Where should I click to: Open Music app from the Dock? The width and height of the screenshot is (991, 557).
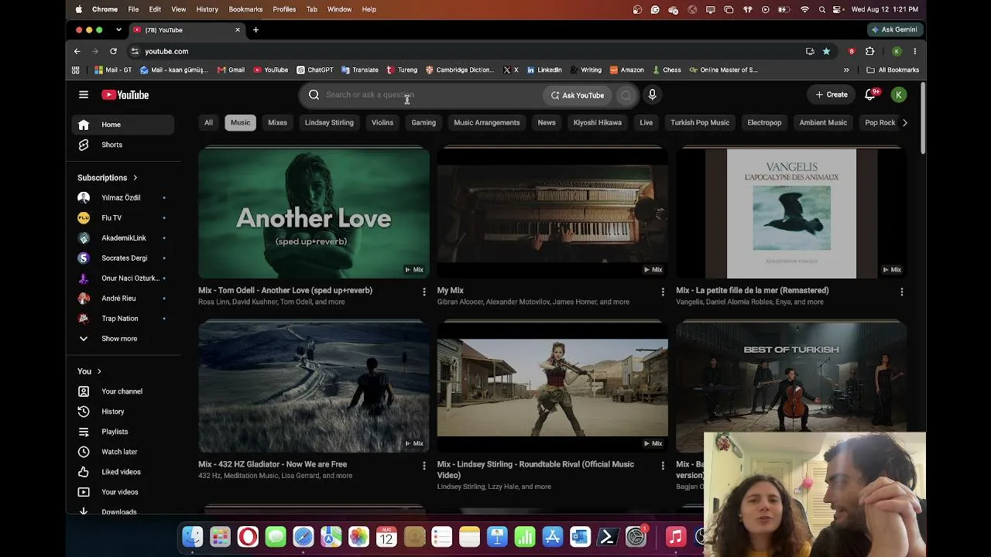[x=676, y=536]
